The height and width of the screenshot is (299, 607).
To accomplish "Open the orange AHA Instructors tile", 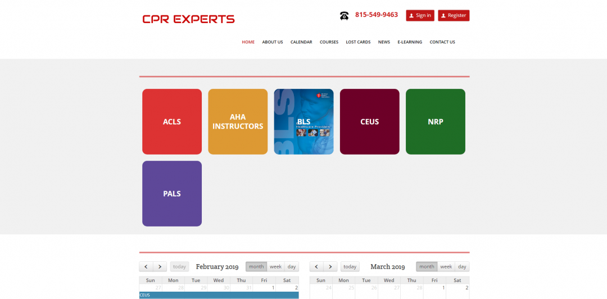I will tap(238, 121).
